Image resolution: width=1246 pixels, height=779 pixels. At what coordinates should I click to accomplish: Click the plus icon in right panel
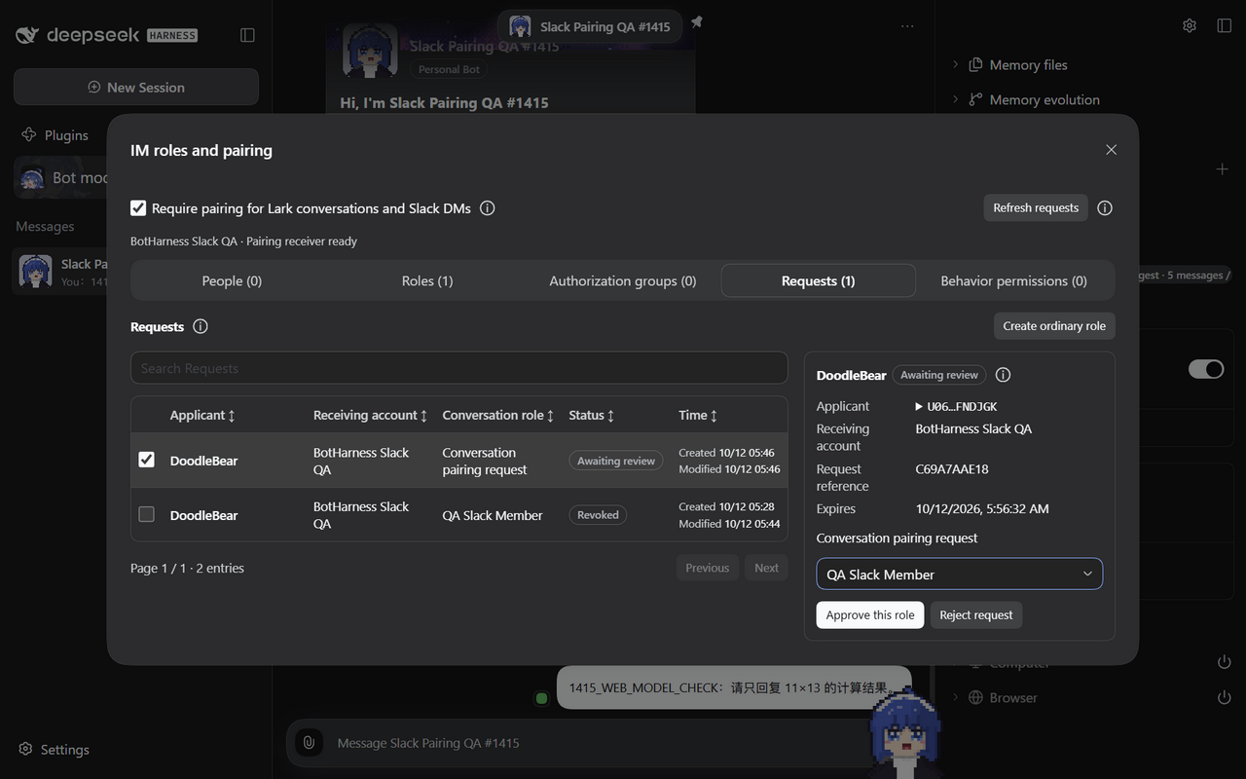1223,169
